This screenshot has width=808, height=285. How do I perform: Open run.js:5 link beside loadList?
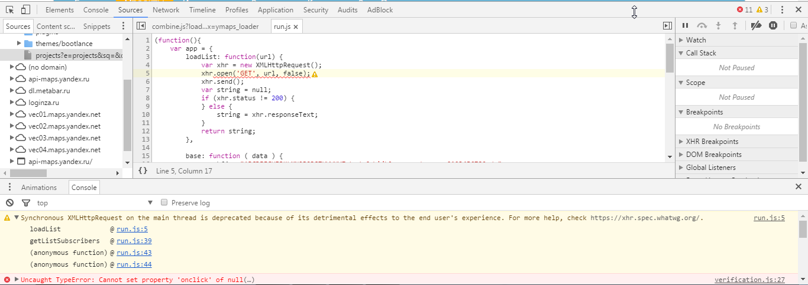[x=132, y=229]
